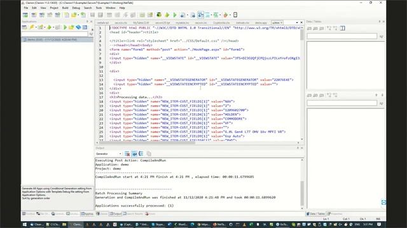Click the phone-shaped icon ending the main toolbar
This screenshot has height=228, width=407.
coord(235,15)
